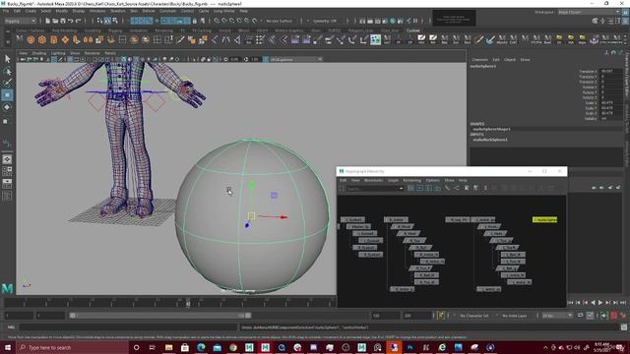The image size is (630, 354).
Task: Click go to start of playback range
Action: click(570, 302)
